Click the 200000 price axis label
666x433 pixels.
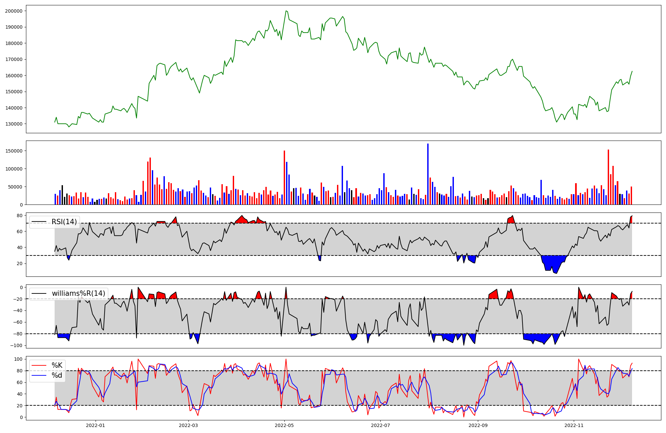pos(14,11)
